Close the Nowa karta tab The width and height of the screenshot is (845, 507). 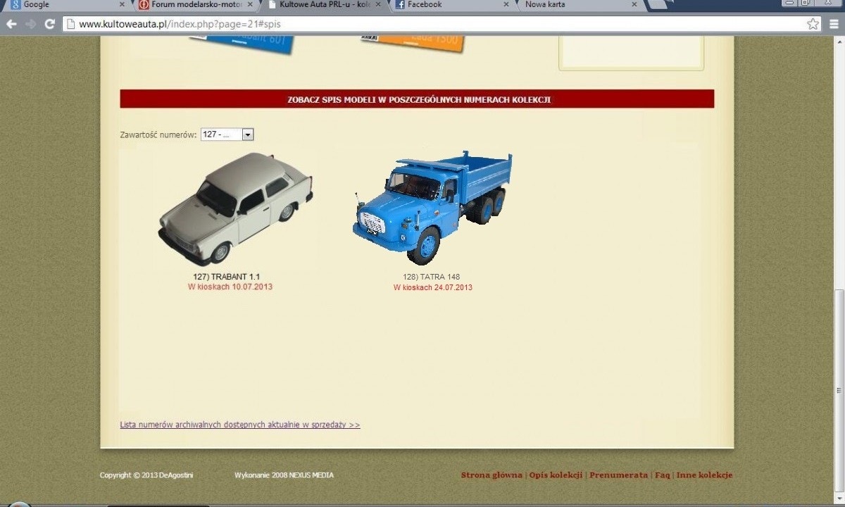(634, 5)
